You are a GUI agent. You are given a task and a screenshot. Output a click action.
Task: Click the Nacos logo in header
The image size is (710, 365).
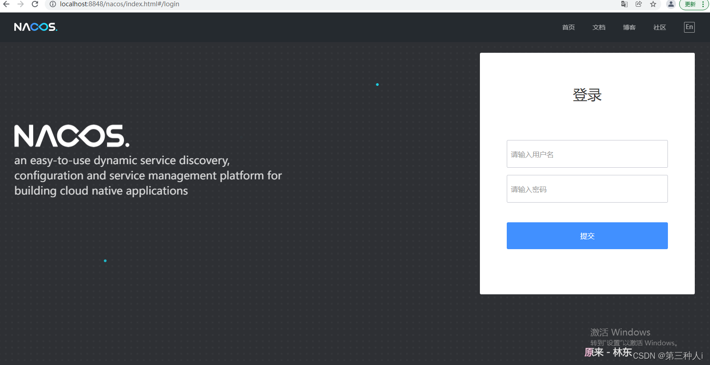(36, 27)
